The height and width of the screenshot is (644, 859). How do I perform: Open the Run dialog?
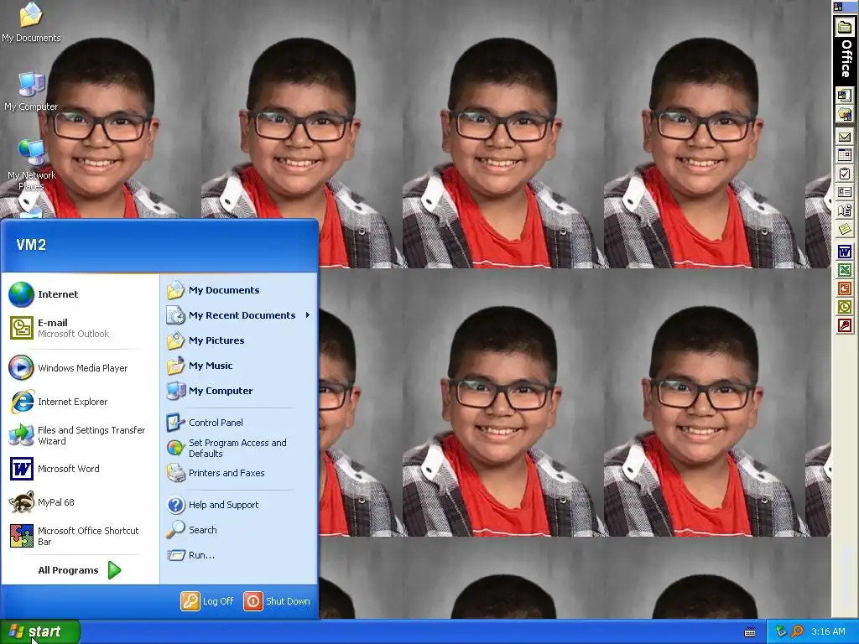tap(238, 555)
